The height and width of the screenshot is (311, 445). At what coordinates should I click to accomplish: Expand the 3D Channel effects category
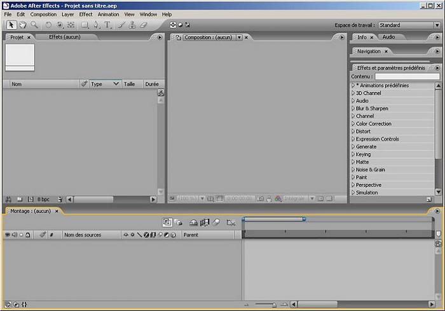[353, 93]
